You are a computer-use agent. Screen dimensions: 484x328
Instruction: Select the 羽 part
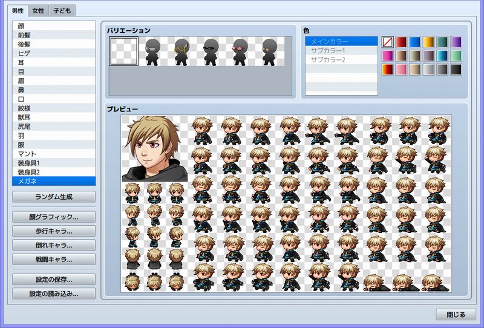tap(54, 136)
